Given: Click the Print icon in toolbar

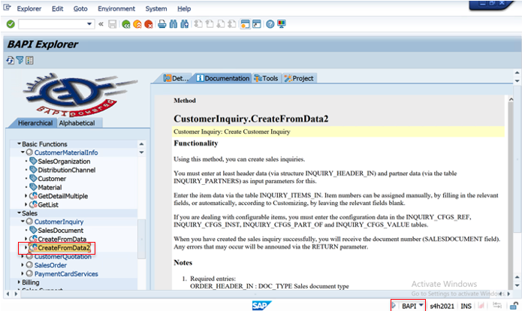Looking at the screenshot, I should coord(162,24).
